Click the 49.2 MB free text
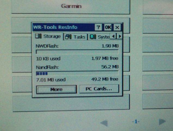 pyautogui.click(x=105, y=79)
